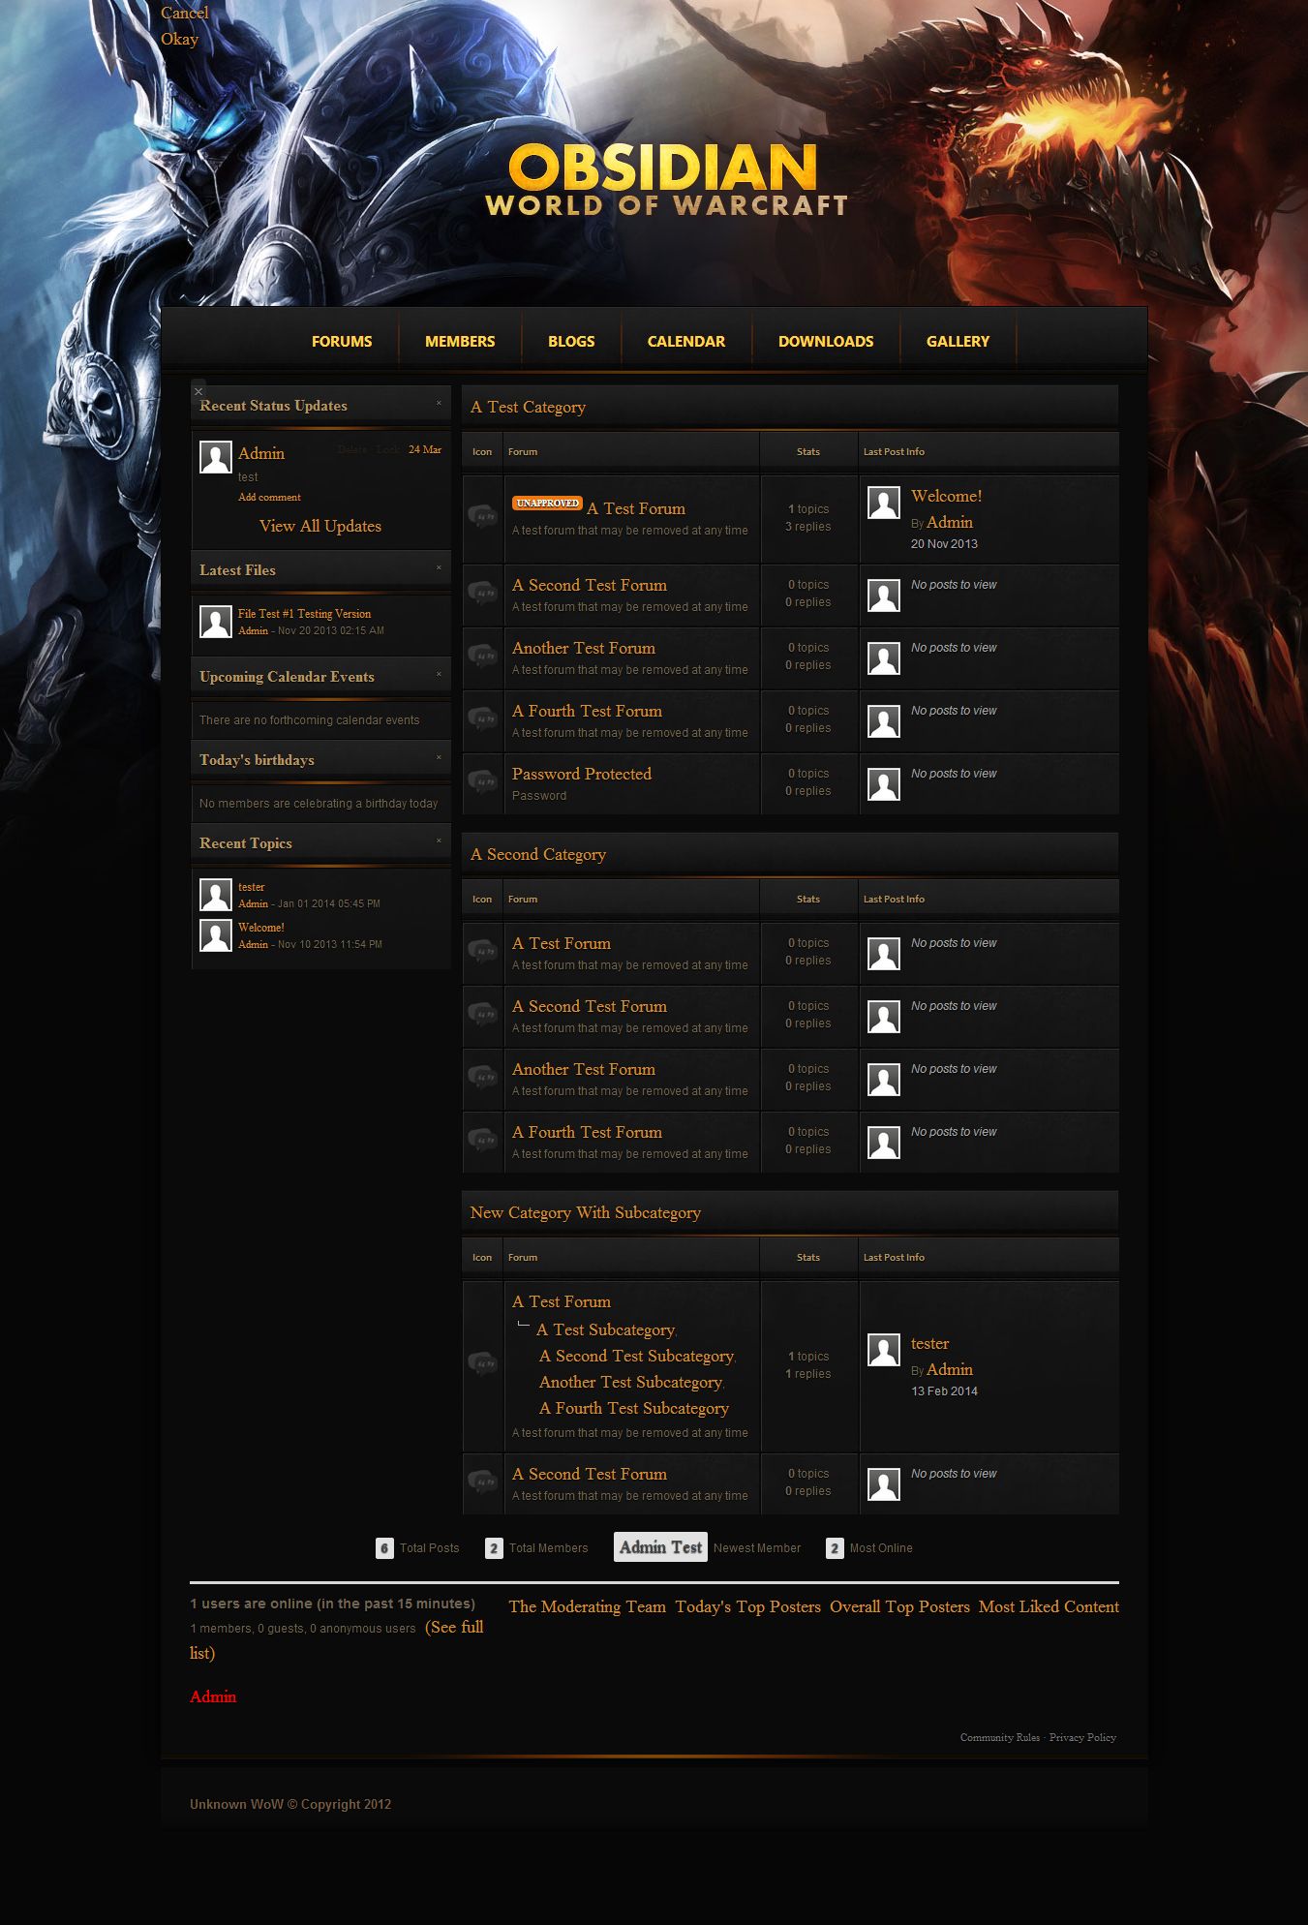Go to the Downloads navigation tab
This screenshot has width=1308, height=1925.
pyautogui.click(x=826, y=341)
